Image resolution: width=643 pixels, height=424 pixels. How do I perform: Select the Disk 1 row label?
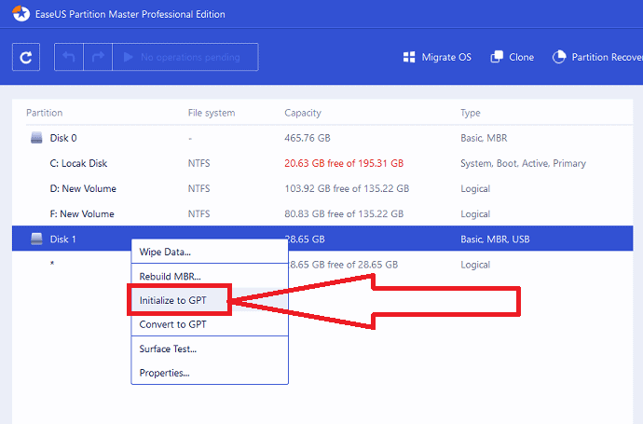point(62,239)
